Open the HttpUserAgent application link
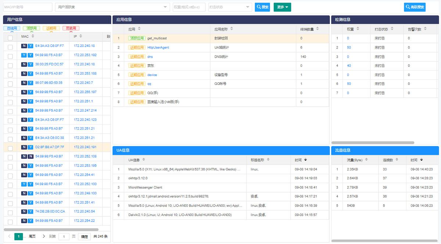This screenshot has width=441, height=244. (158, 47)
